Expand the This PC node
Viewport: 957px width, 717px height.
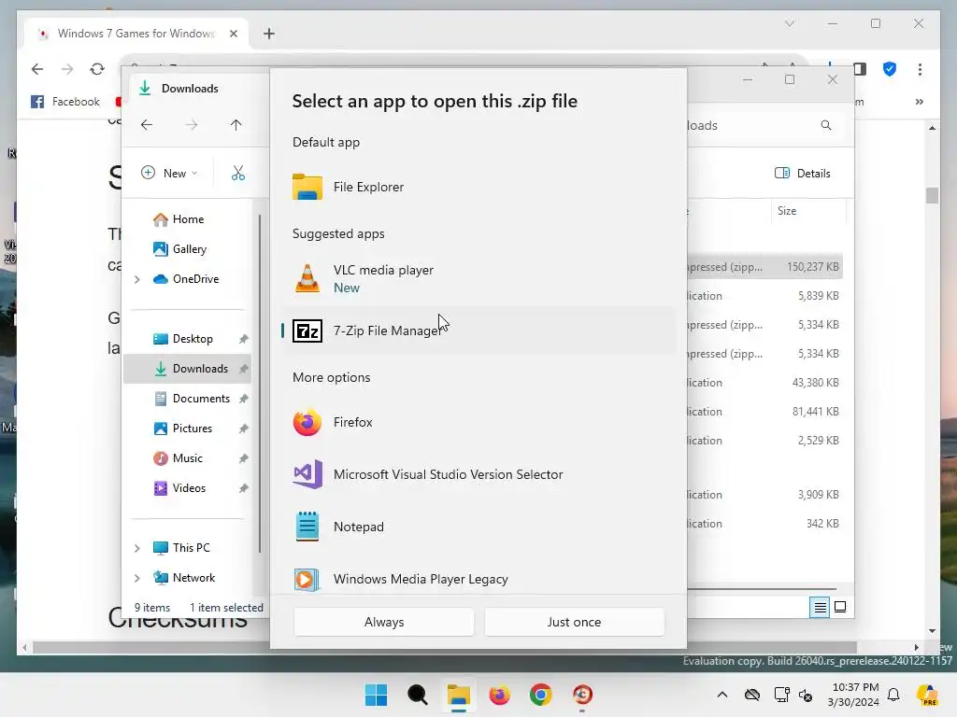tap(137, 548)
